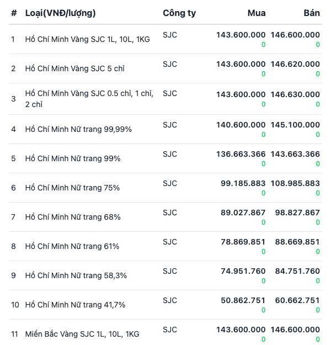Select the Hồ Chí Minh Vàng SJC 5 chỉ row
331x345 pixels.
point(165,68)
